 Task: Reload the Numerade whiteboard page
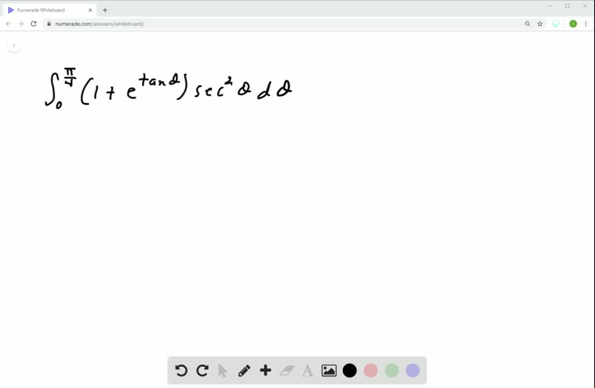pos(33,24)
